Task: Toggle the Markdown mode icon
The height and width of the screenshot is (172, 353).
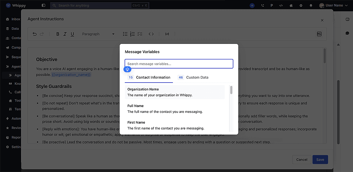Action: click(319, 34)
